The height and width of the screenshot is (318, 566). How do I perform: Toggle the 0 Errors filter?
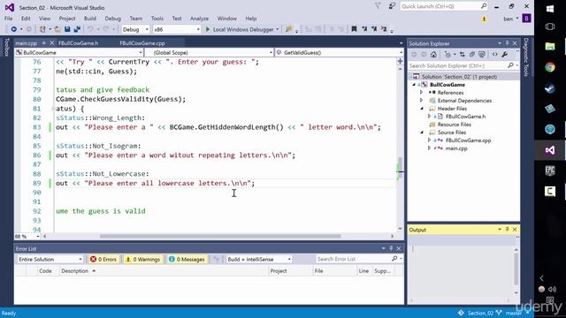(103, 259)
